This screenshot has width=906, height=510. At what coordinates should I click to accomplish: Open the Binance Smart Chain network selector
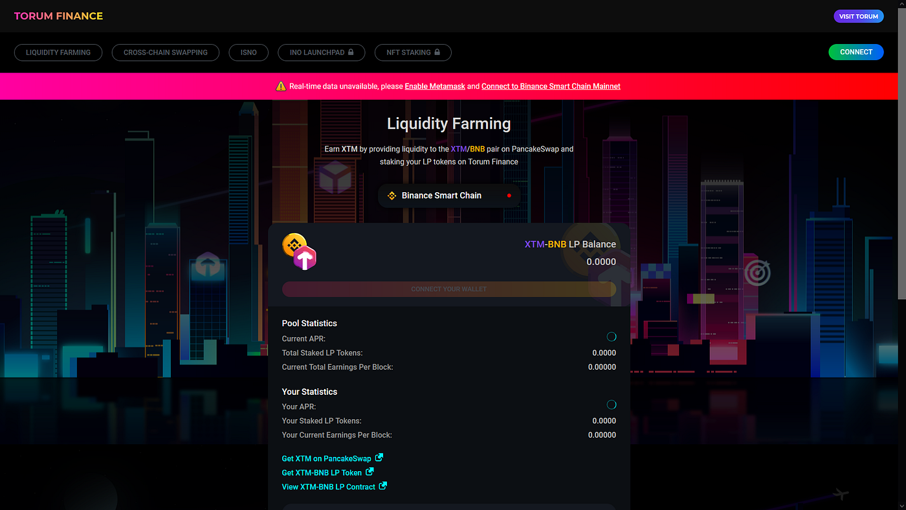tap(448, 195)
